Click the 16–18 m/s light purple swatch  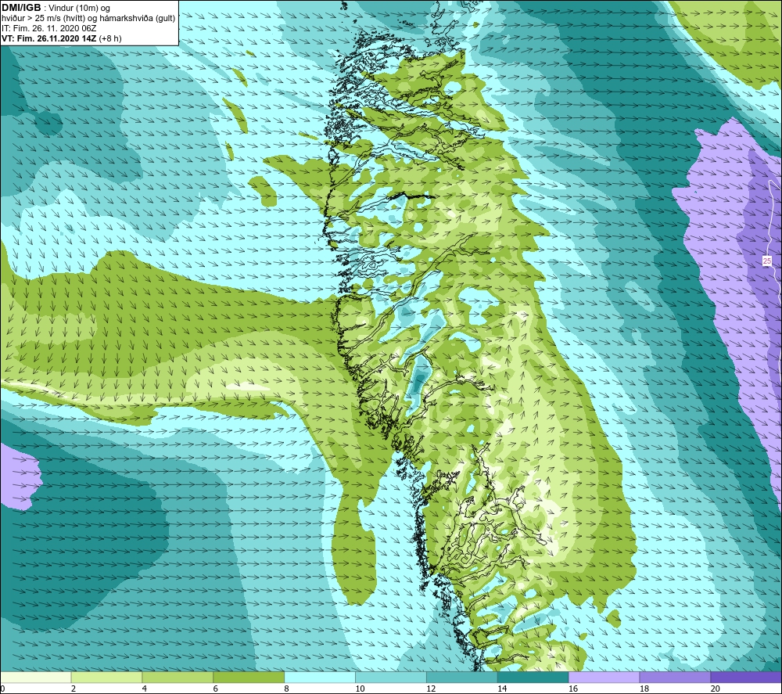604,677
